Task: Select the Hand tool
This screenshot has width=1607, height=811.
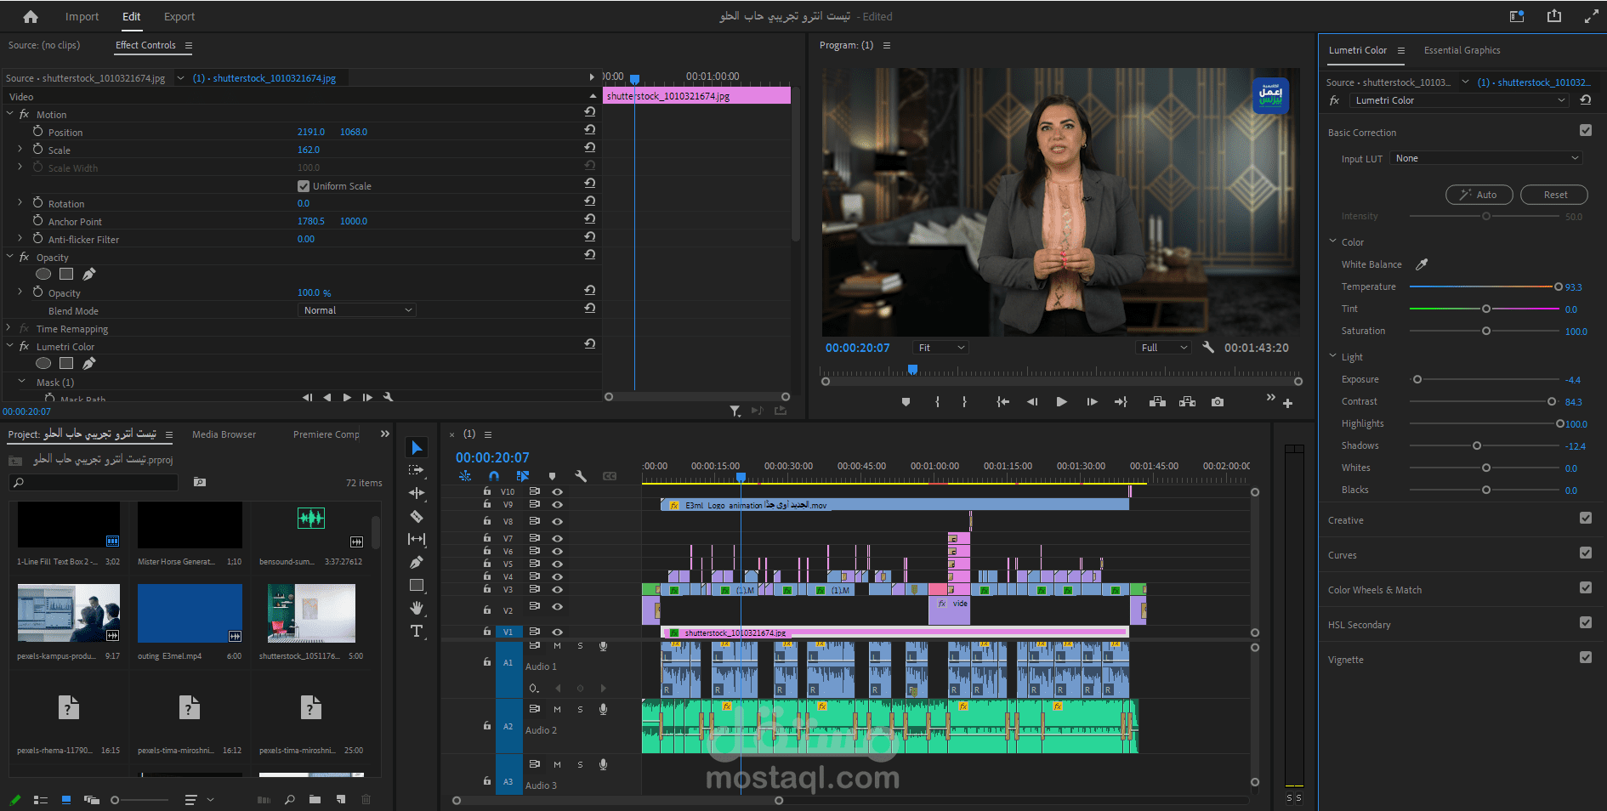Action: (417, 608)
